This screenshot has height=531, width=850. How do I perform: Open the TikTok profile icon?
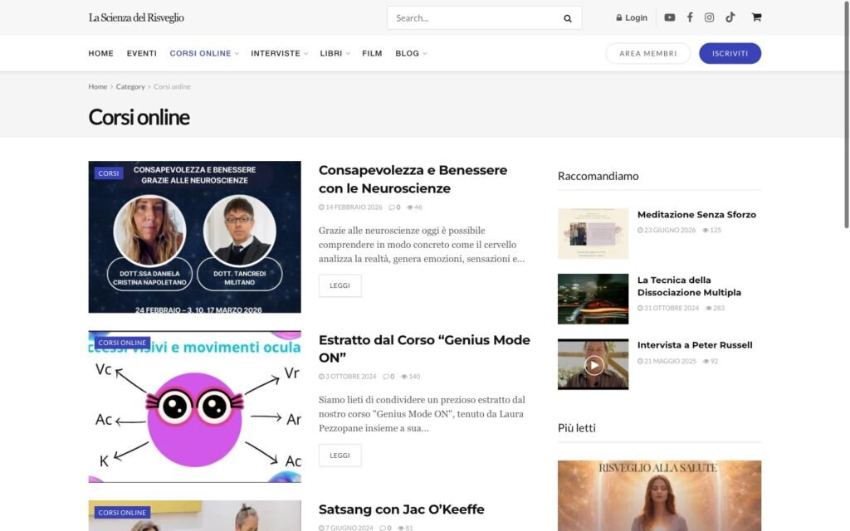730,17
